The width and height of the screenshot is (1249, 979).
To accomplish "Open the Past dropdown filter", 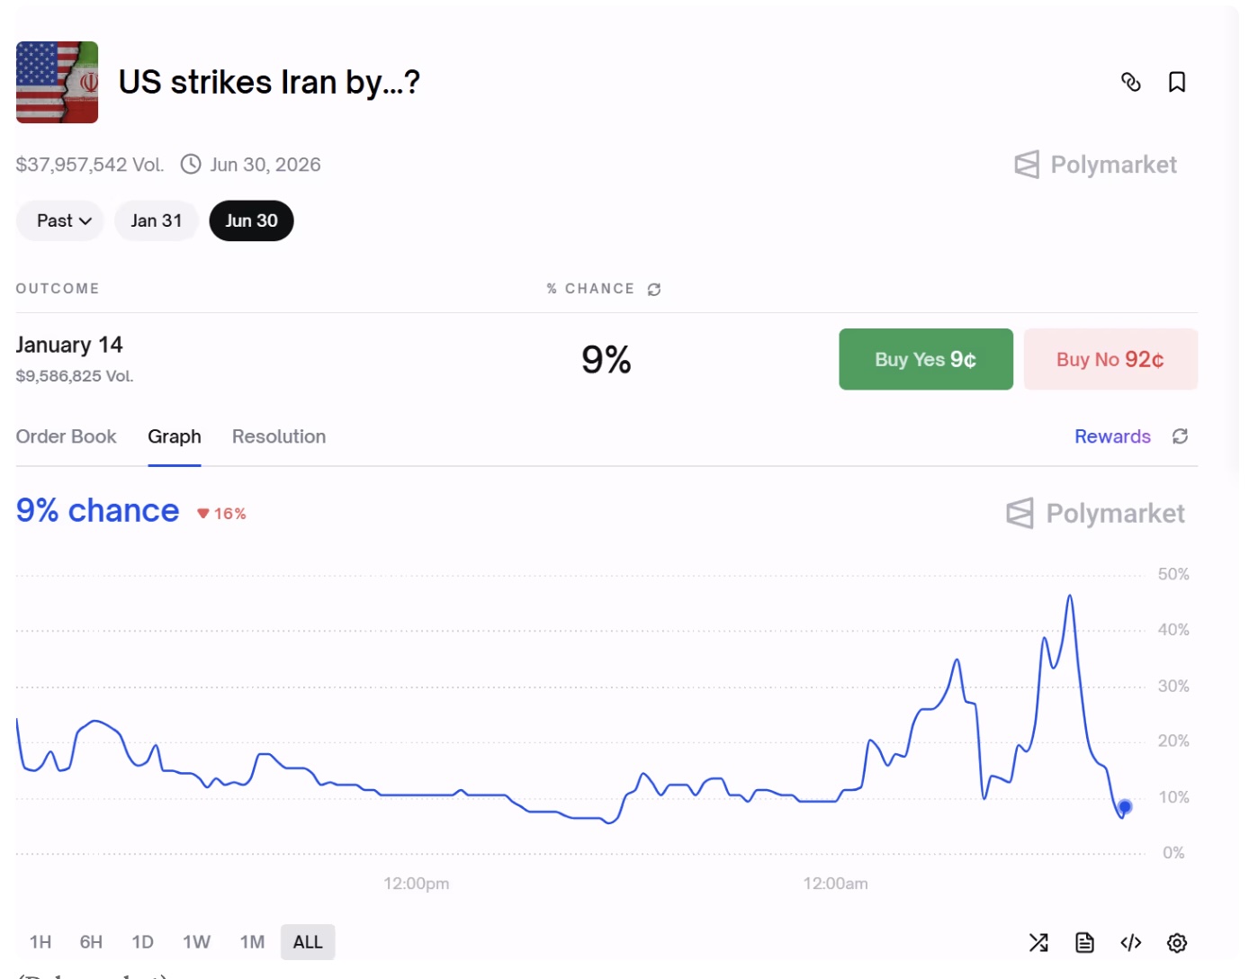I will [x=59, y=220].
